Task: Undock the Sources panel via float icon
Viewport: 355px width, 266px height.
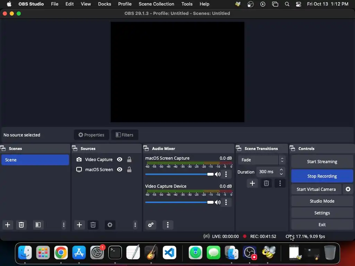Action: click(75, 148)
